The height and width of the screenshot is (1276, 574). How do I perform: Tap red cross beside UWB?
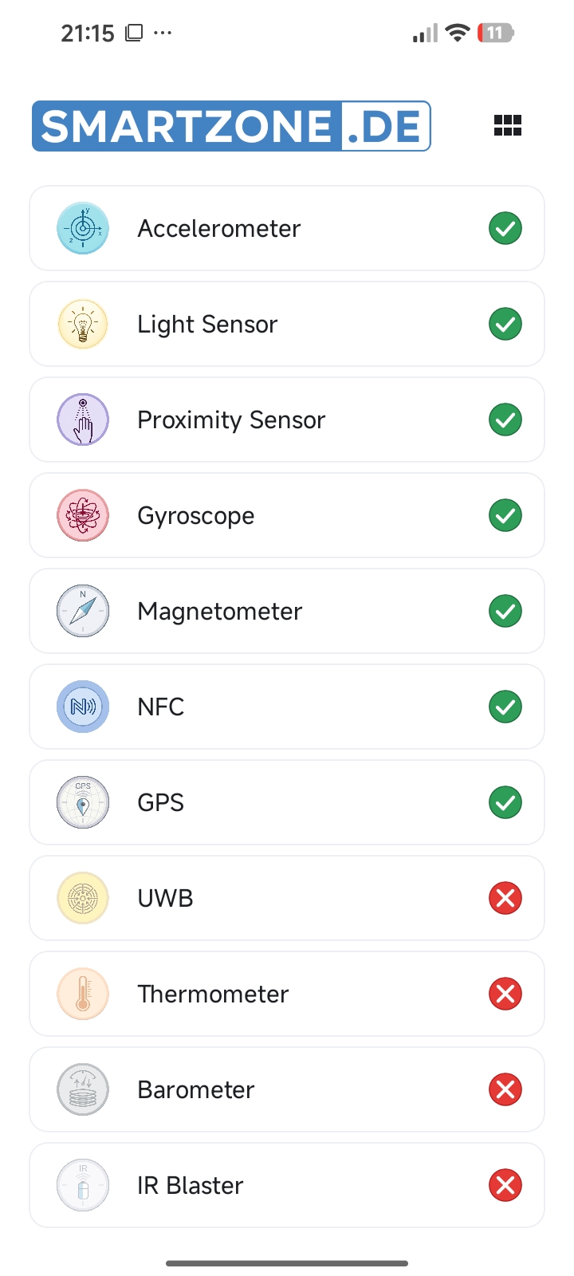click(505, 898)
